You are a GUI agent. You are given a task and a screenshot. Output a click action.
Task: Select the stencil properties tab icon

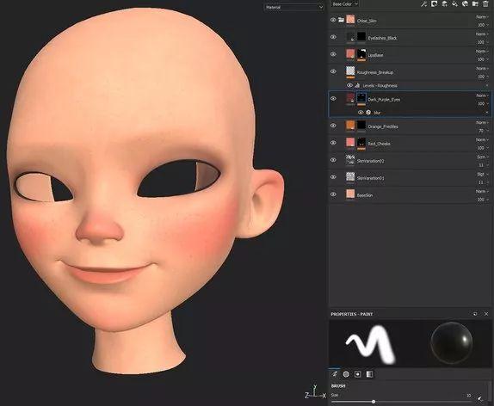coord(357,374)
